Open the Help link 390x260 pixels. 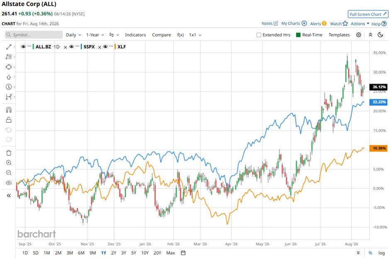tap(379, 24)
